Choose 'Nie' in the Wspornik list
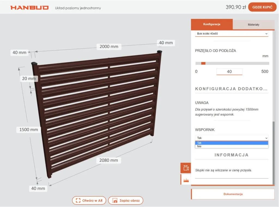279x207 pixels. 232,146
